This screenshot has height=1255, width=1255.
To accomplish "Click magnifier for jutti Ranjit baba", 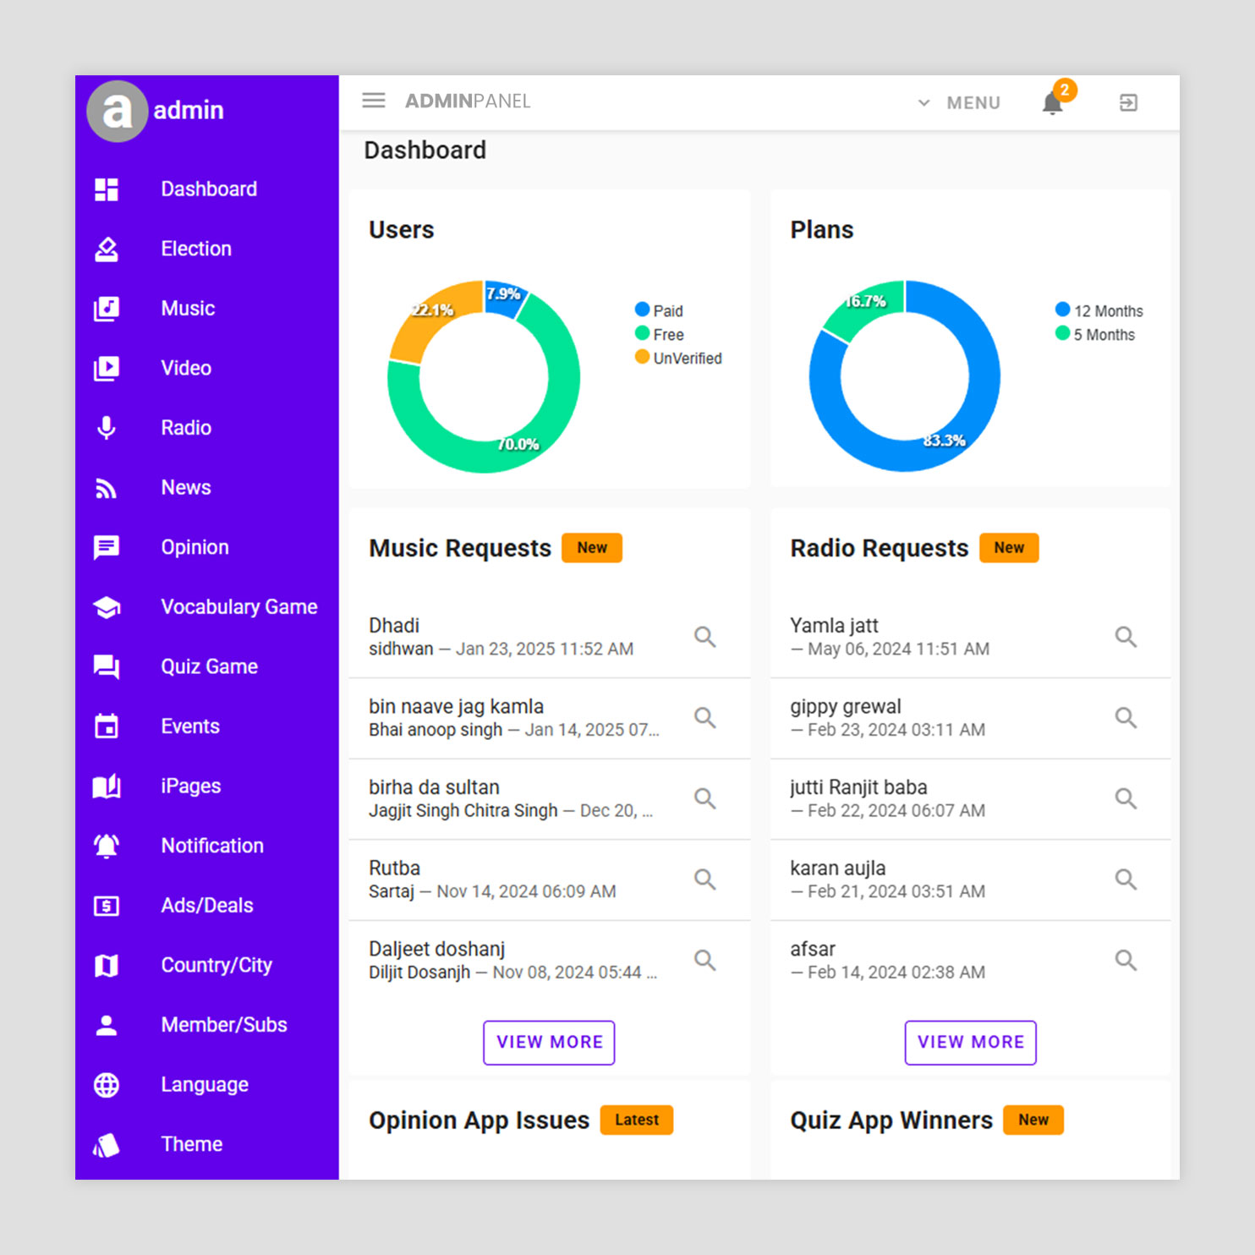I will [x=1126, y=798].
